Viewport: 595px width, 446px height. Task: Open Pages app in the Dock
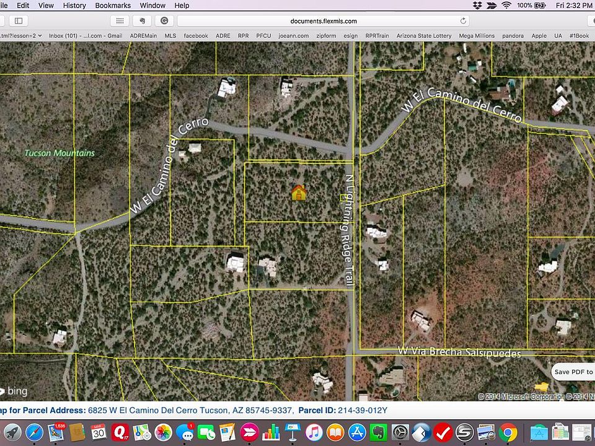point(227,432)
